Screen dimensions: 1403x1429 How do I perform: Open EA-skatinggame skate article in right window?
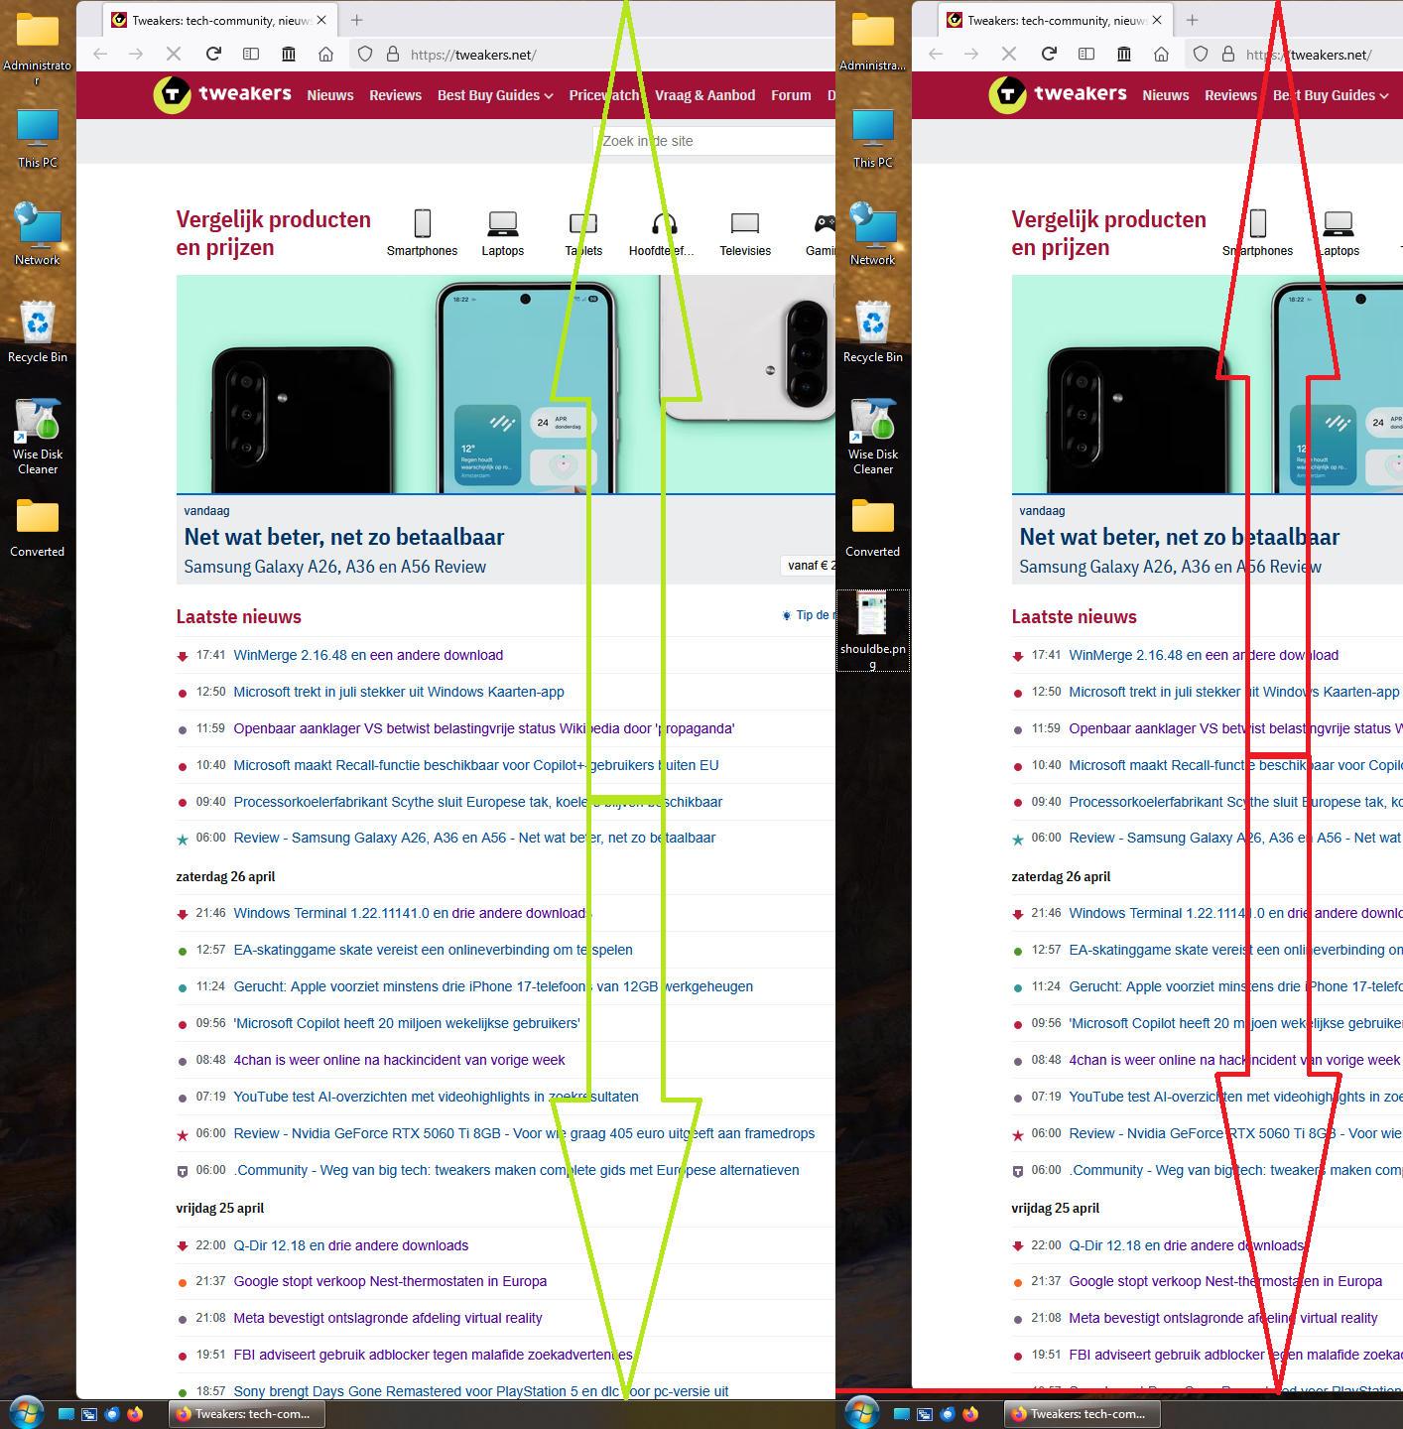tap(1235, 950)
